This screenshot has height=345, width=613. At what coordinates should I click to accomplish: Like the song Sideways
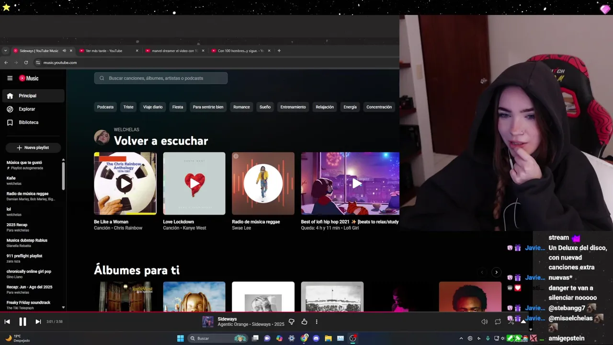[x=304, y=322]
